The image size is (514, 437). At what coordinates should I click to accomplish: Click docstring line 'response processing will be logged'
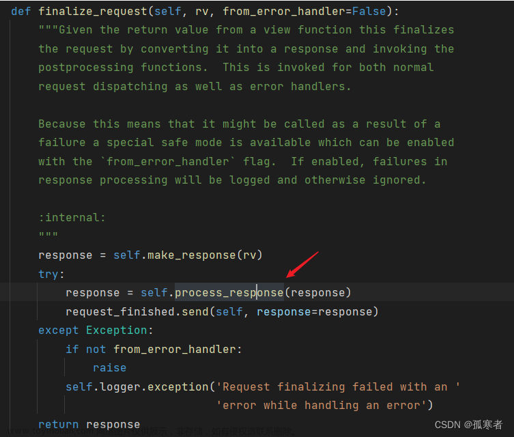tap(232, 180)
